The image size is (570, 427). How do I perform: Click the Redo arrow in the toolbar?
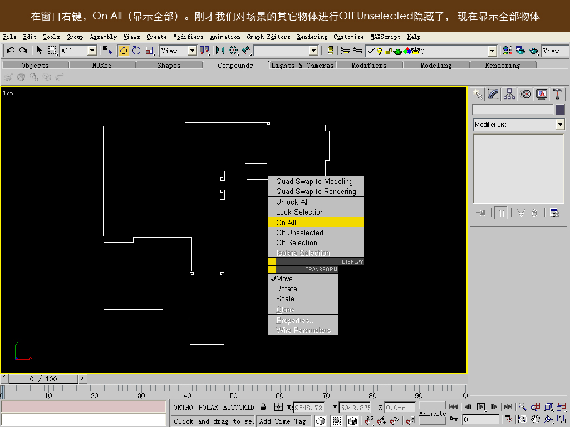(x=23, y=51)
